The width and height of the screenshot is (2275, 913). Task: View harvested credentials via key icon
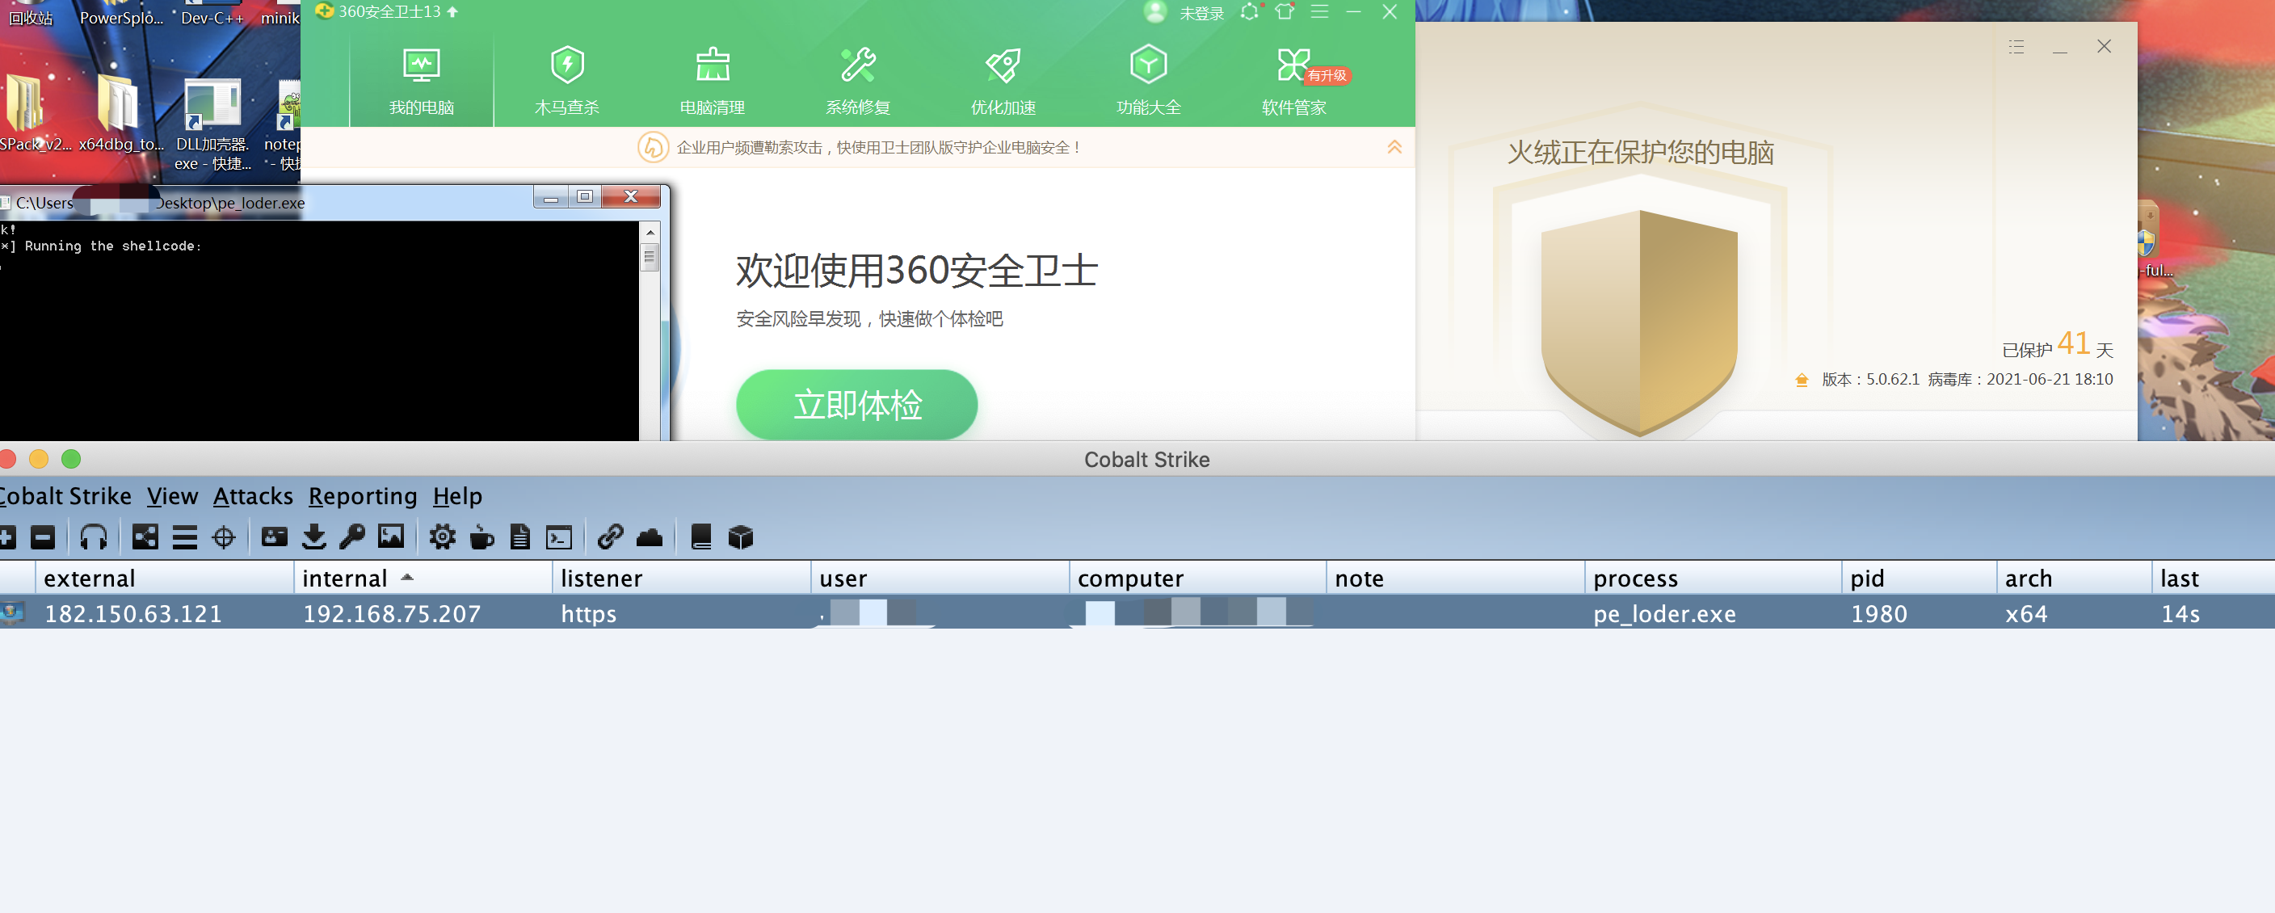[x=352, y=536]
